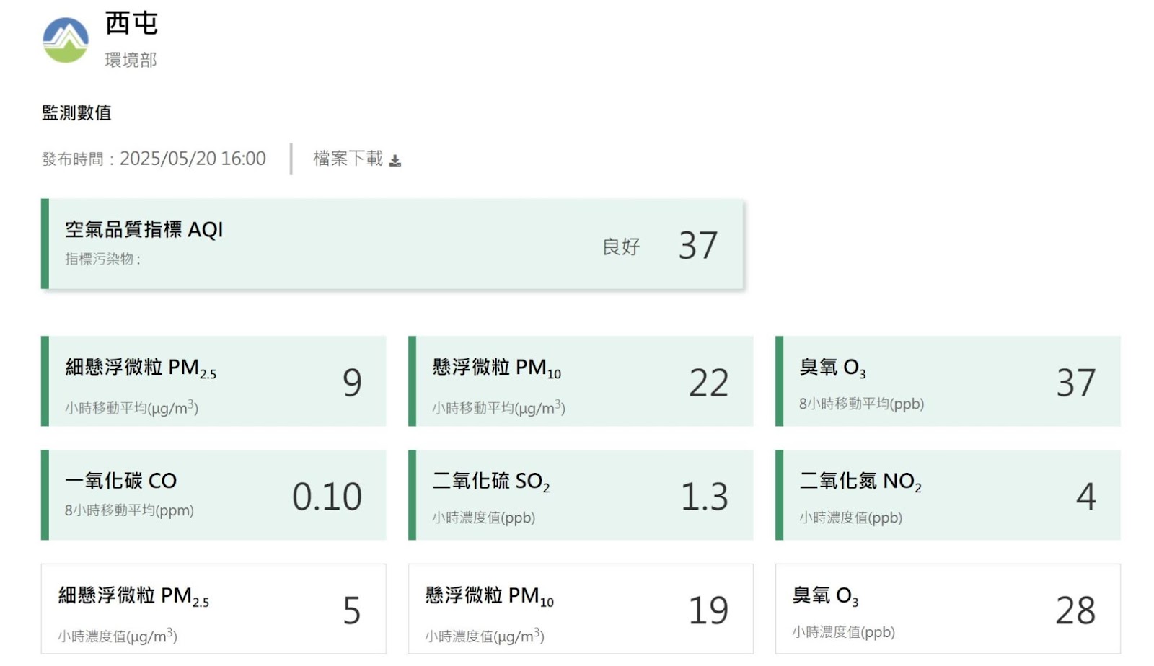The height and width of the screenshot is (666, 1154).
Task: Click the Ministry of Environment mountain logo
Action: coord(66,40)
